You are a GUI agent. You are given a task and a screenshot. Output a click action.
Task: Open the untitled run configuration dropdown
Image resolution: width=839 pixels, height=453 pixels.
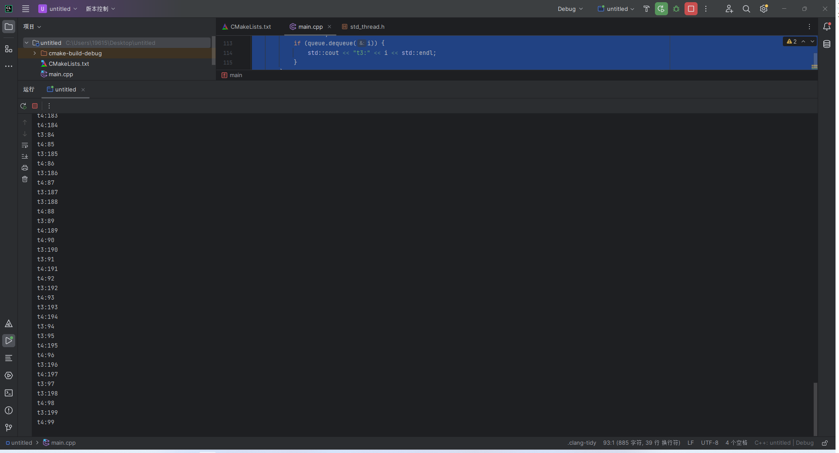(616, 9)
